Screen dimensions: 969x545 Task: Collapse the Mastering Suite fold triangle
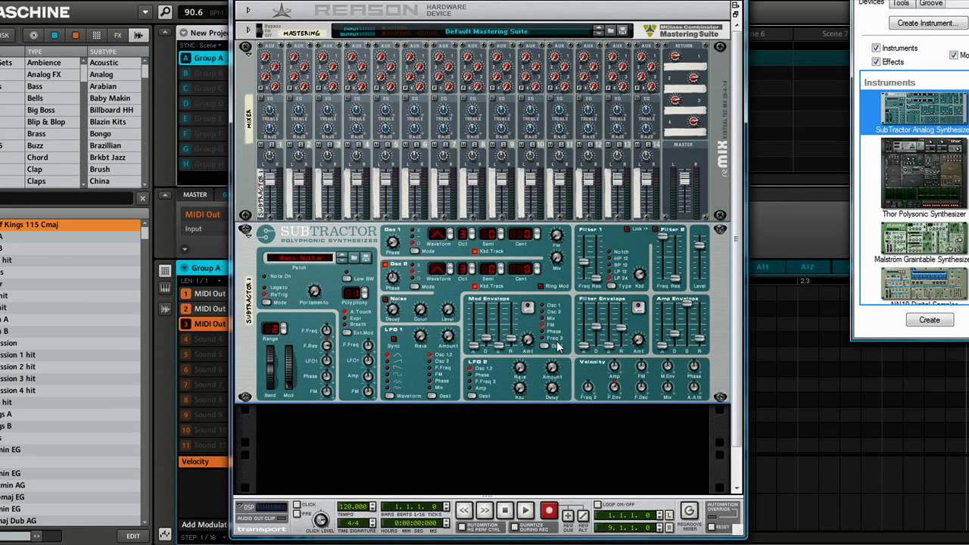click(x=248, y=30)
